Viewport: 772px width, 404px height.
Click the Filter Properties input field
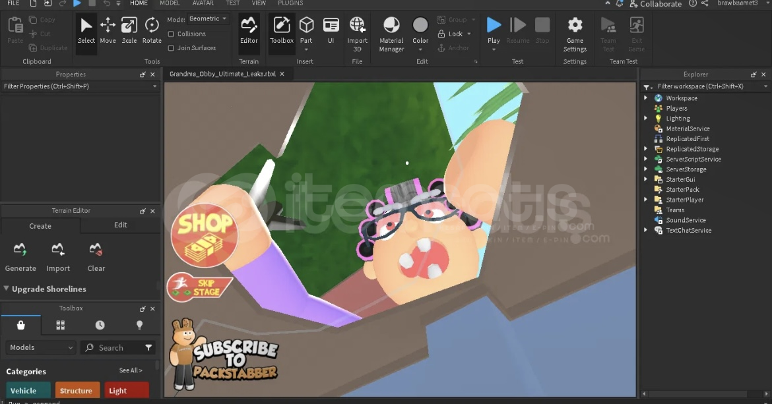point(80,86)
